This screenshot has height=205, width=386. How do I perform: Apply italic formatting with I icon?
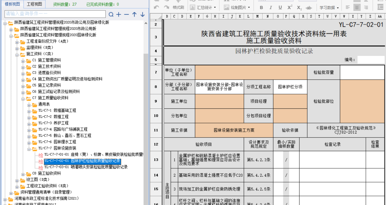coord(271,8)
